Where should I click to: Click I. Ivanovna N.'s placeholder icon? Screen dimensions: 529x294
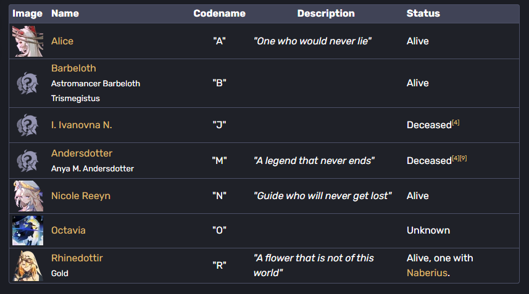[28, 125]
